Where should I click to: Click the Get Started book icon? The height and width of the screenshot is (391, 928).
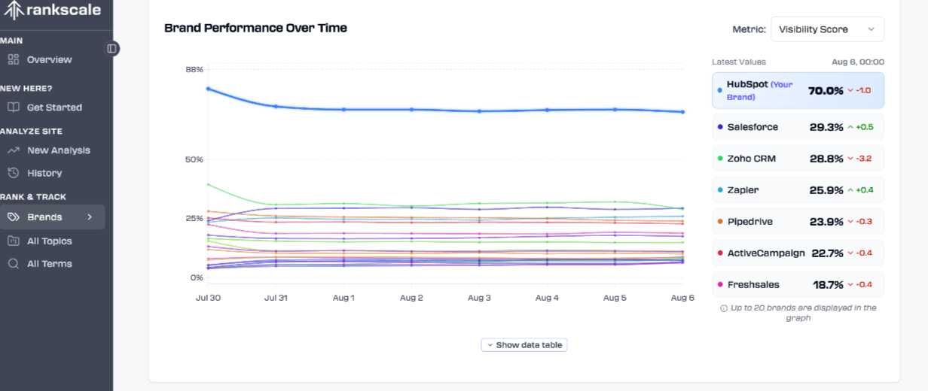tap(14, 108)
